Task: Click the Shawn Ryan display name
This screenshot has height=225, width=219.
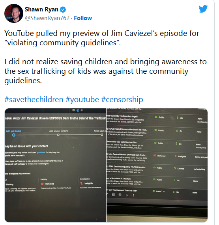Action: 41,9
